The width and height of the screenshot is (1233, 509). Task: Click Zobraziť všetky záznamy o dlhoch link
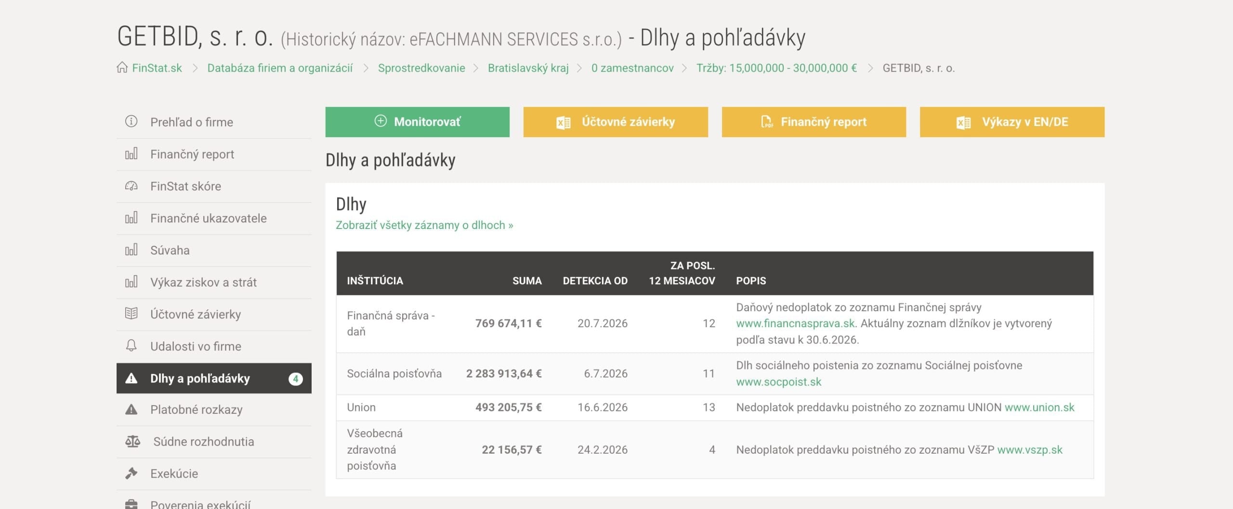424,225
